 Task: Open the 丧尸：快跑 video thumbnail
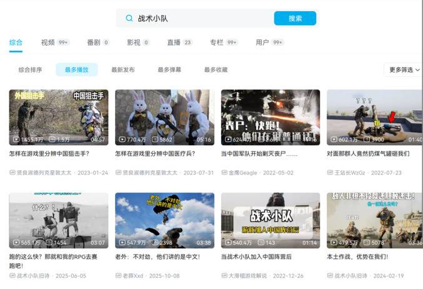pyautogui.click(x=271, y=117)
